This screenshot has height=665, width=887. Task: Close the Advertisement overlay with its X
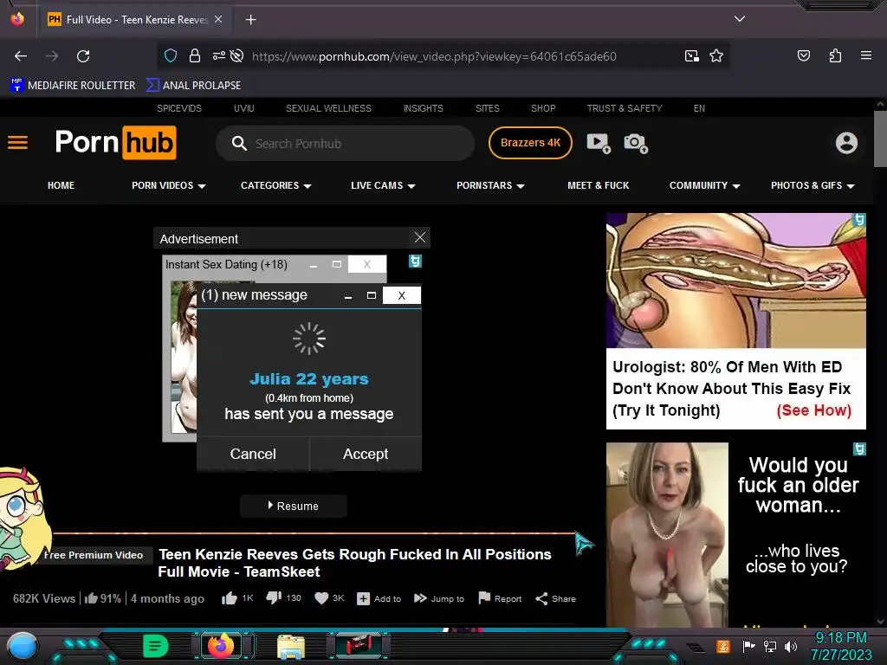pos(420,237)
